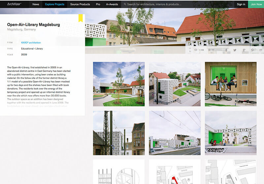Click the share arrow icon
This screenshot has width=264, height=184.
(261, 50)
